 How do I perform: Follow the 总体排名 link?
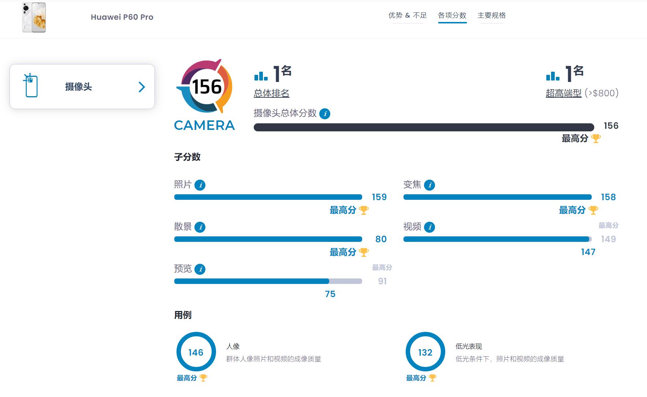(x=271, y=93)
